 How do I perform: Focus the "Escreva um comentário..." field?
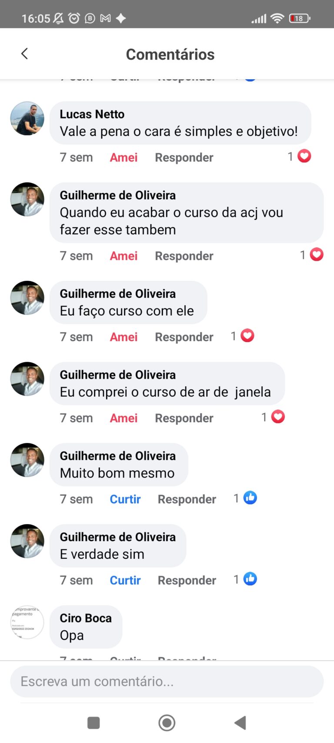[x=167, y=681]
